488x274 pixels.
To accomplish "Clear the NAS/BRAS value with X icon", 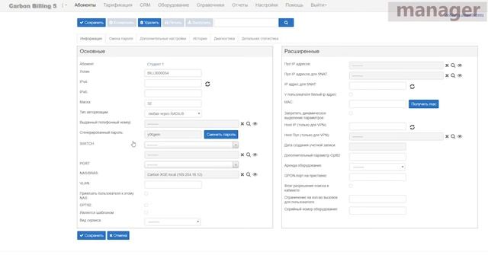I will (x=242, y=174).
